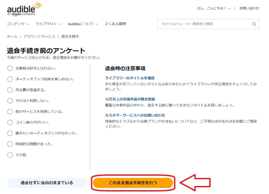Click '退会せずに会員のままでいる' button
The height and width of the screenshot is (194, 269).
(x=47, y=183)
